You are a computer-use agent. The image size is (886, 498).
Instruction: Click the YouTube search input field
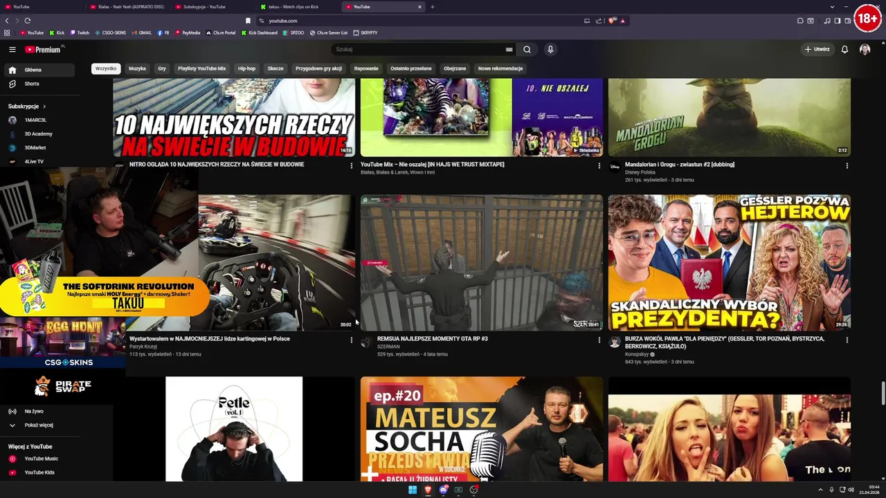click(418, 50)
